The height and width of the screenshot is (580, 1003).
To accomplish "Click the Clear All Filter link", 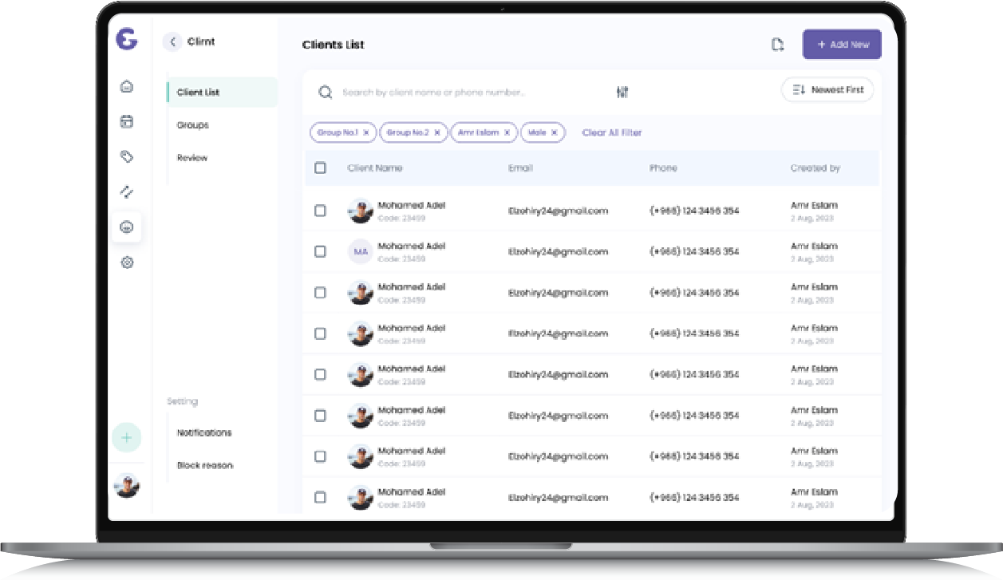I will tap(612, 133).
